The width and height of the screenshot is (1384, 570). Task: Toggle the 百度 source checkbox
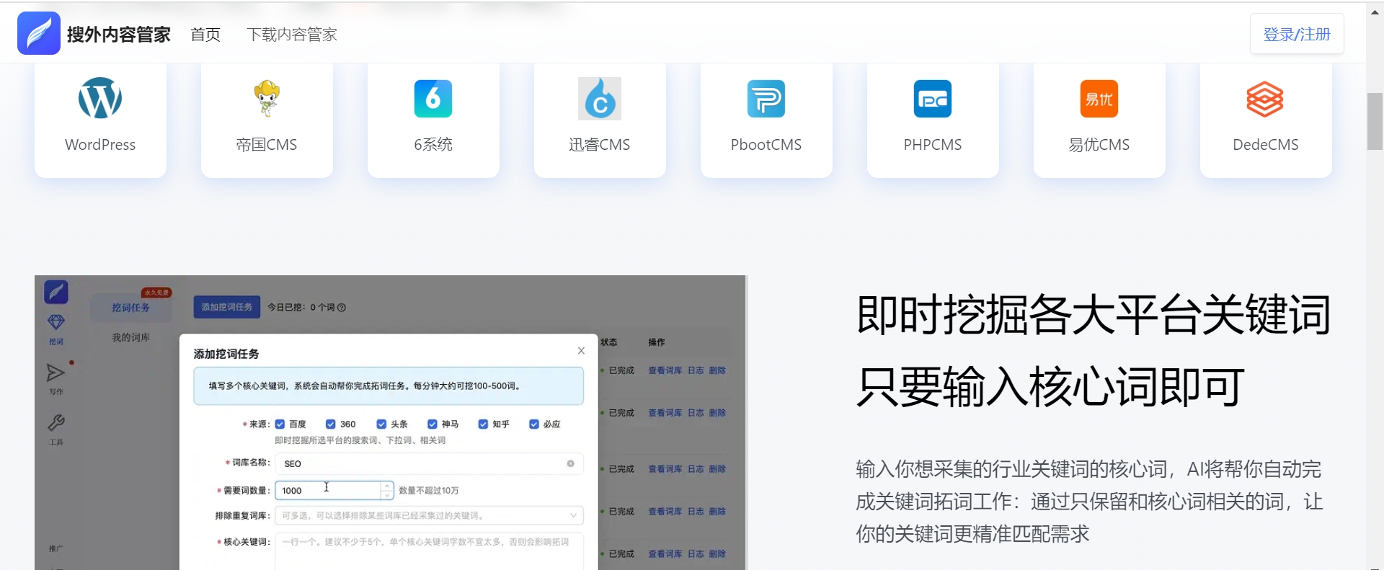click(280, 424)
